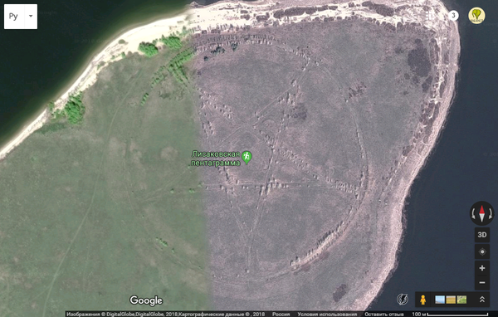Open the third imagery thumbnail
This screenshot has height=317, width=498.
461,300
